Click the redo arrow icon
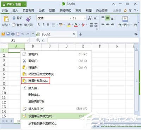 [x=27, y=34]
